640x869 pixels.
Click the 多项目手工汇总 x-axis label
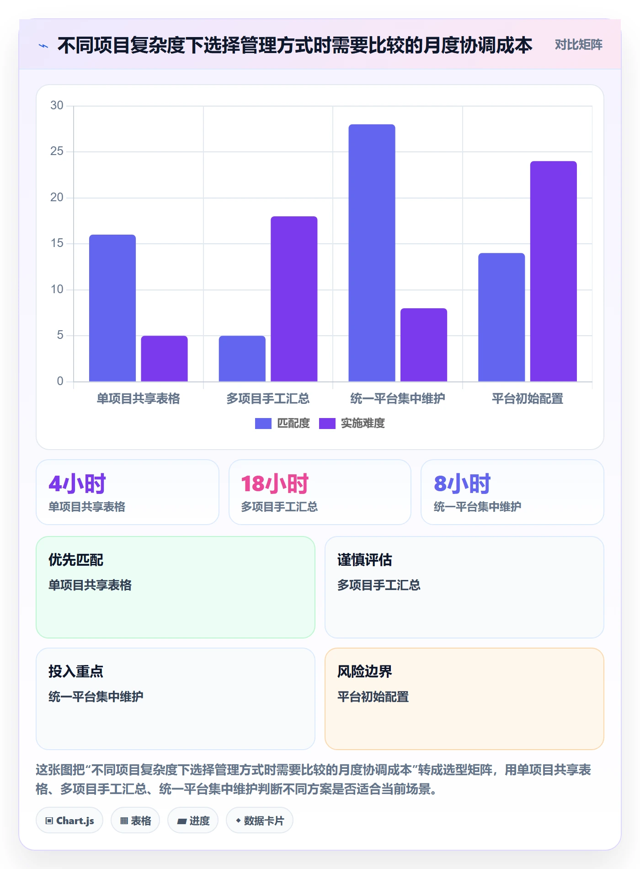point(268,398)
